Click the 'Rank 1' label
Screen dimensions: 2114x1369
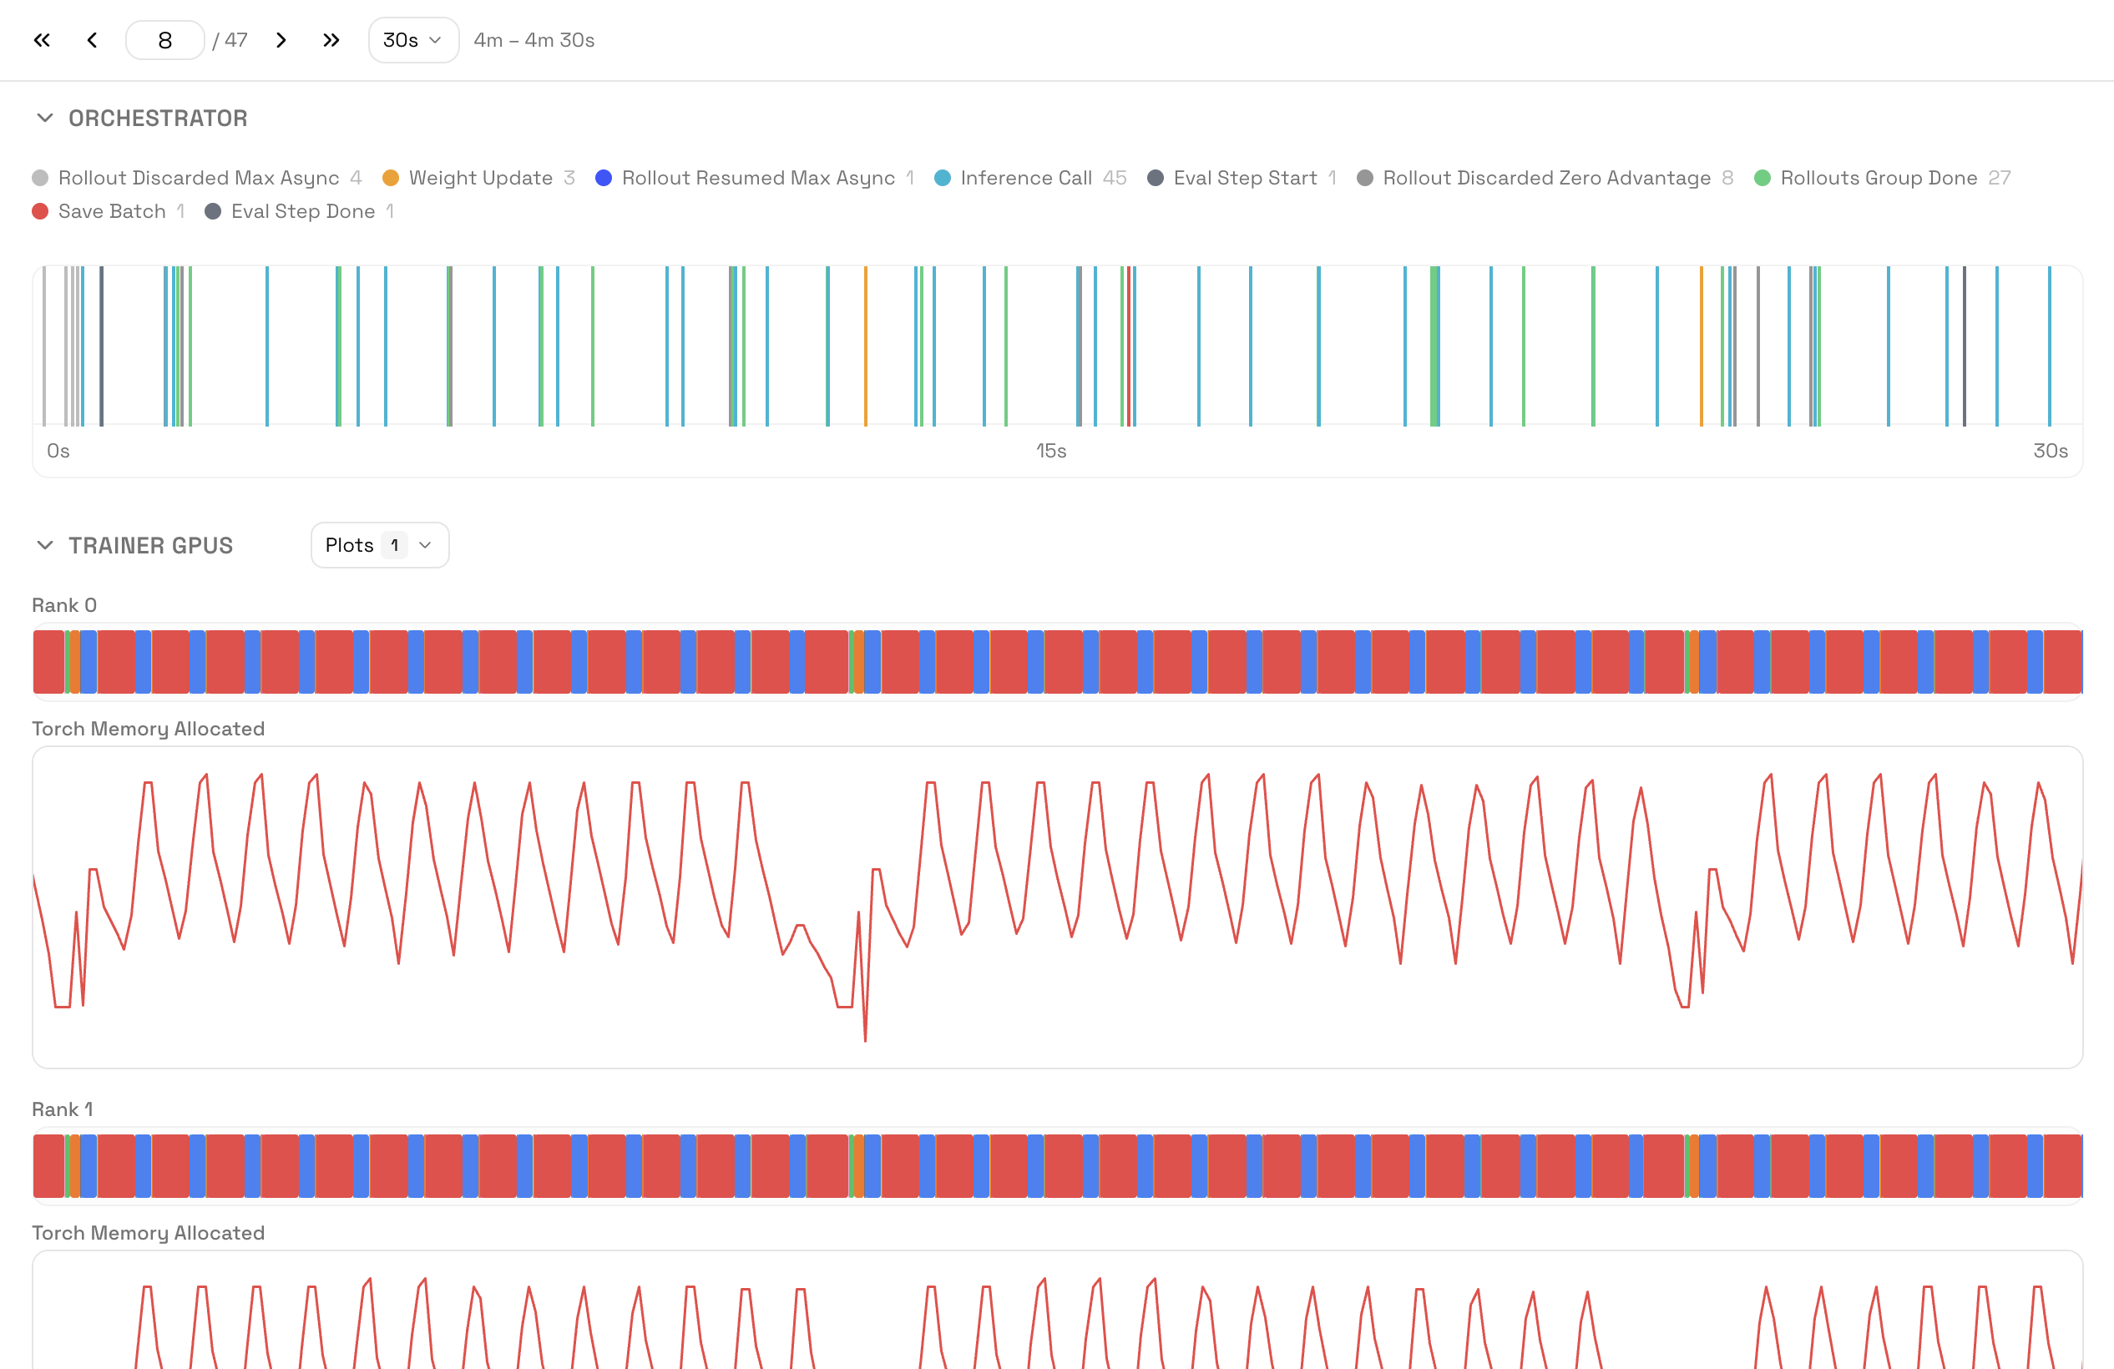click(62, 1109)
